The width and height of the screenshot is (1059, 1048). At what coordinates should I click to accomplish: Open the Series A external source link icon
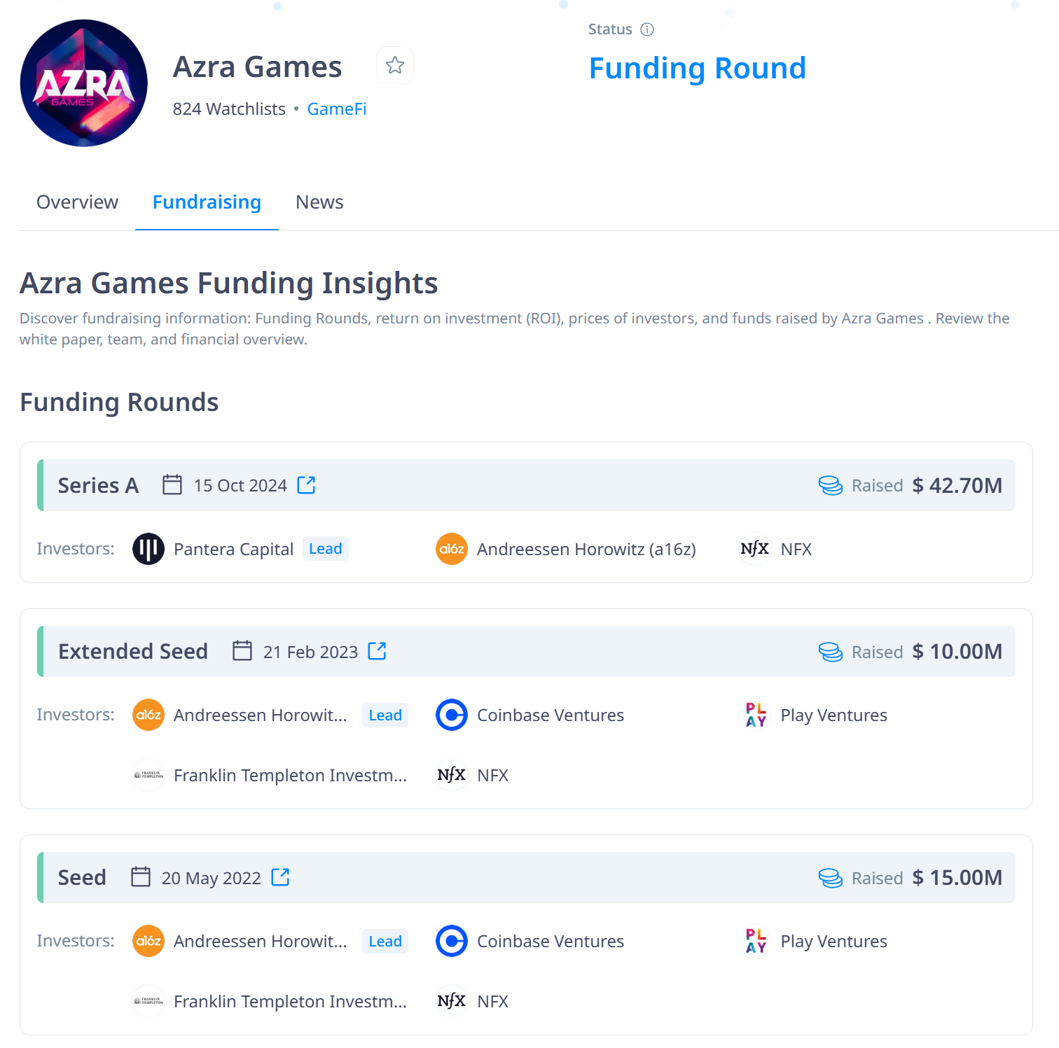(x=306, y=485)
